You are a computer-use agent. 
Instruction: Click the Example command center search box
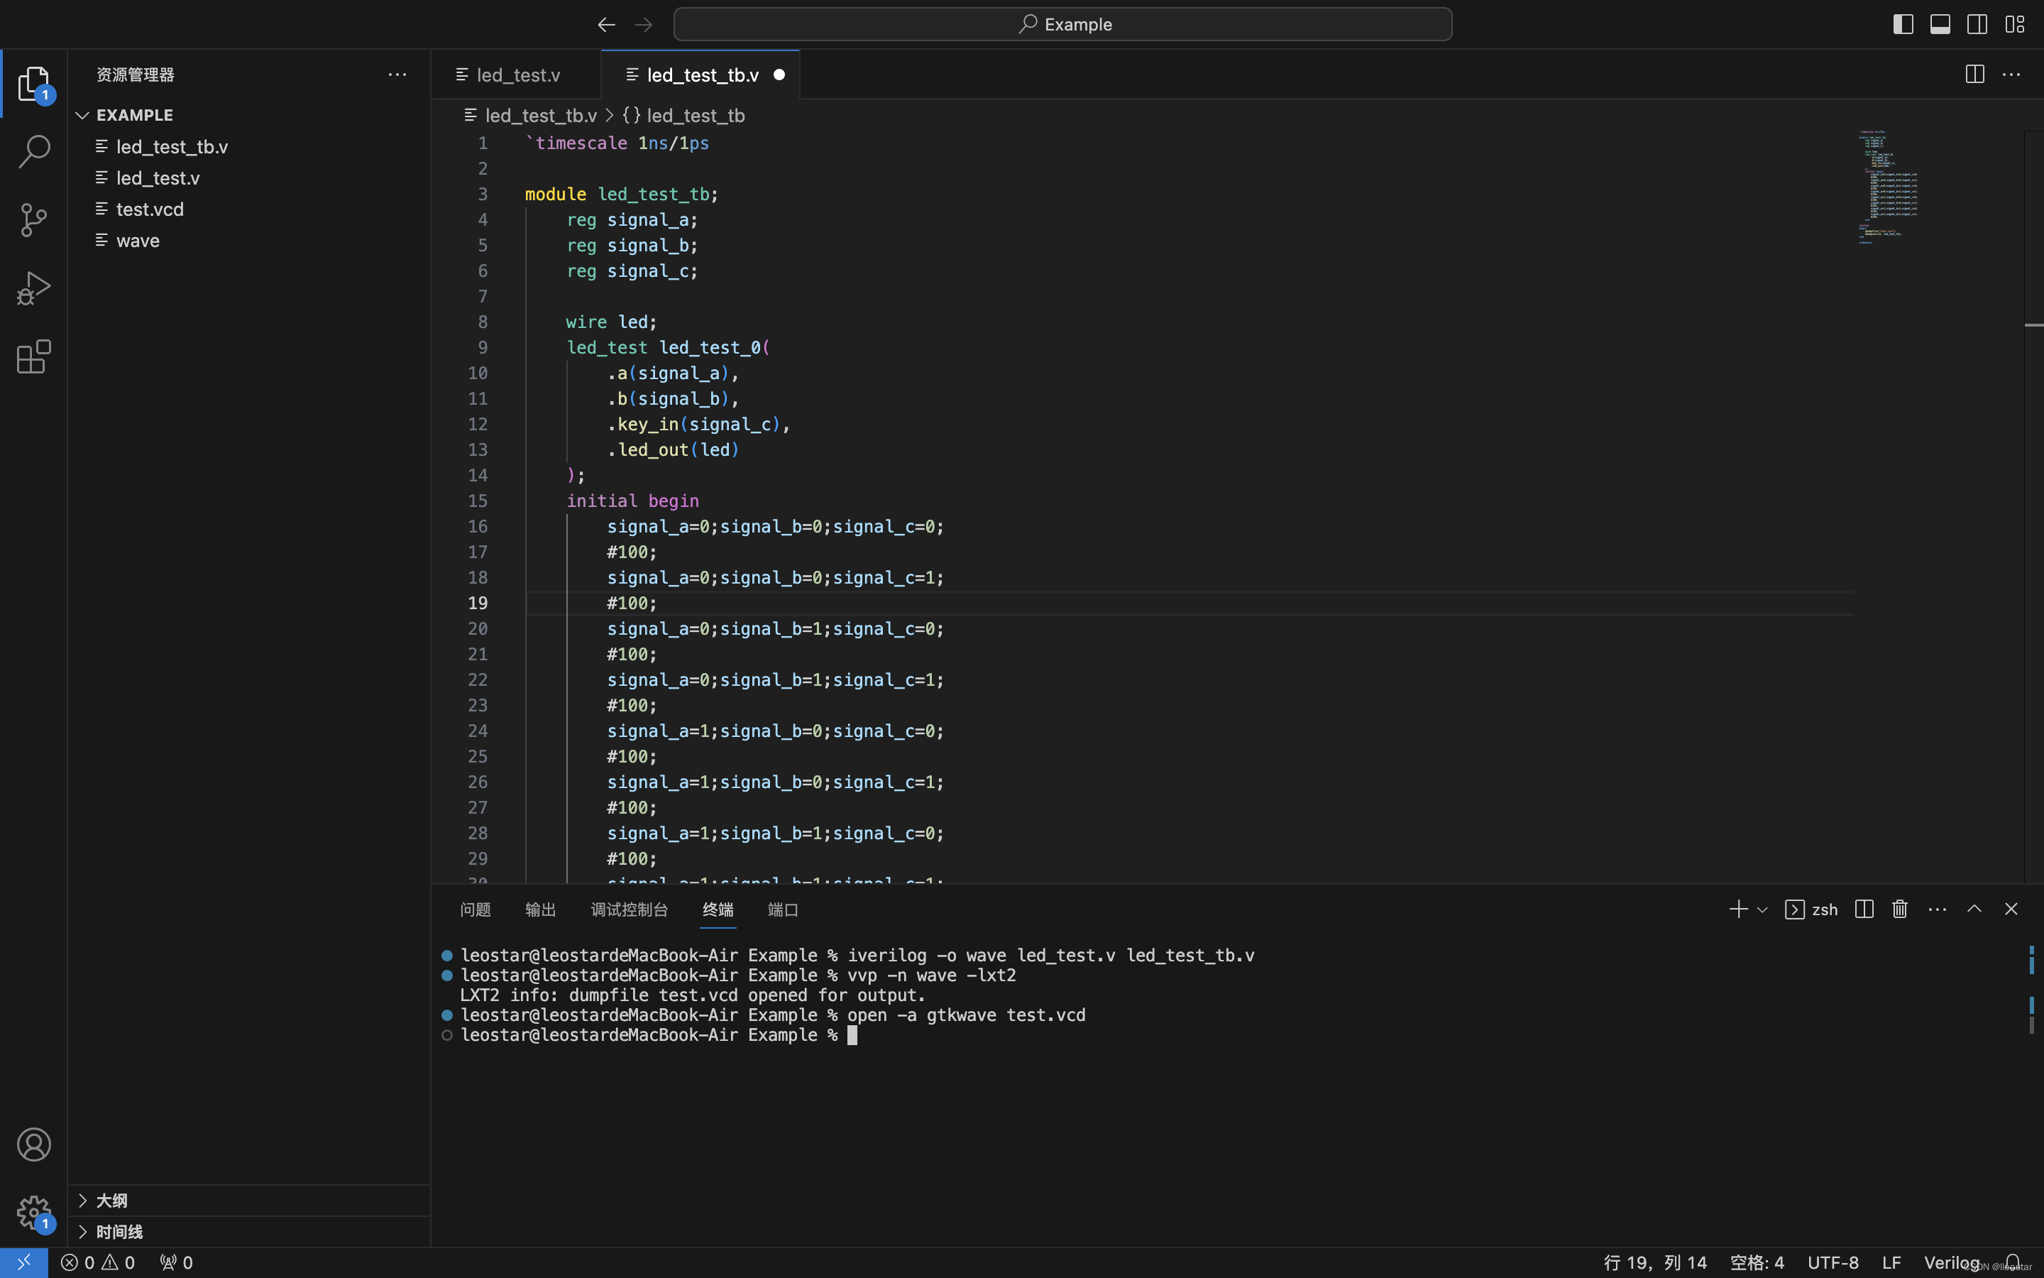[x=1062, y=25]
